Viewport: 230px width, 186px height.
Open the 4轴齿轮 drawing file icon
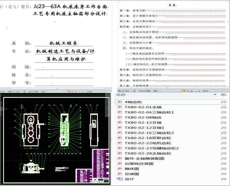click(x=120, y=102)
